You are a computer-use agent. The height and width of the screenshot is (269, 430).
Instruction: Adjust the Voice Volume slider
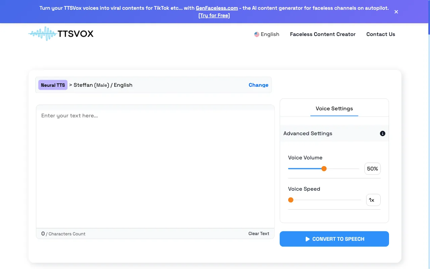324,168
